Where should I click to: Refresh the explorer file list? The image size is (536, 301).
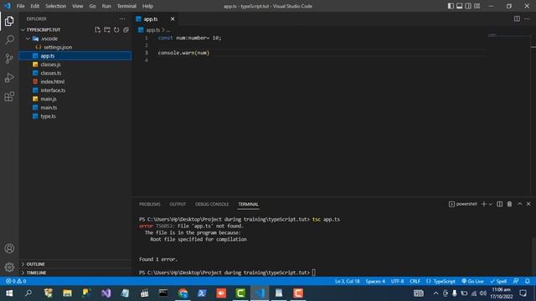(116, 30)
